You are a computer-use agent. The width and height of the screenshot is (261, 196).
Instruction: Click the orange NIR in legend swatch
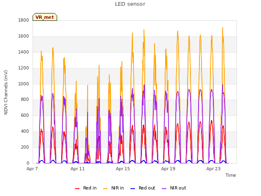click(x=105, y=189)
